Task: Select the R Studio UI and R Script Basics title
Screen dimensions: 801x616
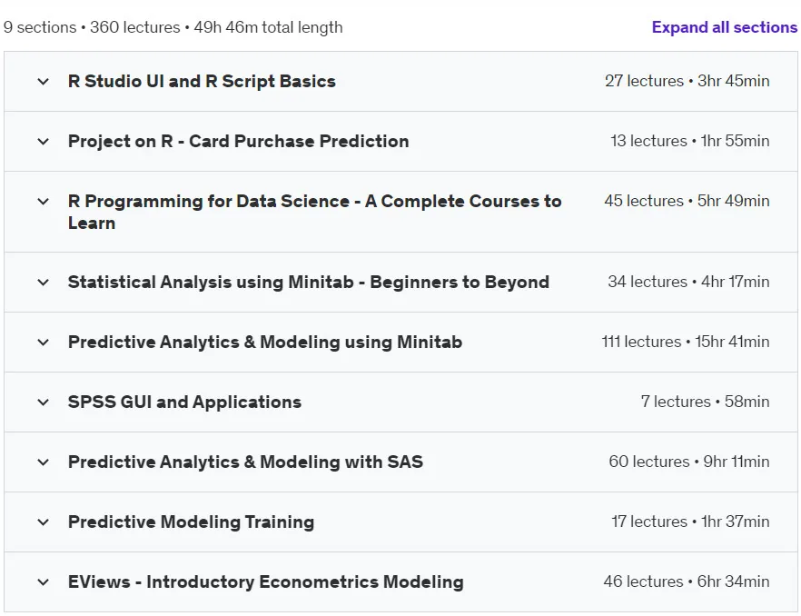Action: tap(202, 81)
